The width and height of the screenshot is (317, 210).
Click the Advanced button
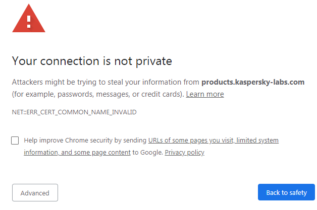(35, 193)
